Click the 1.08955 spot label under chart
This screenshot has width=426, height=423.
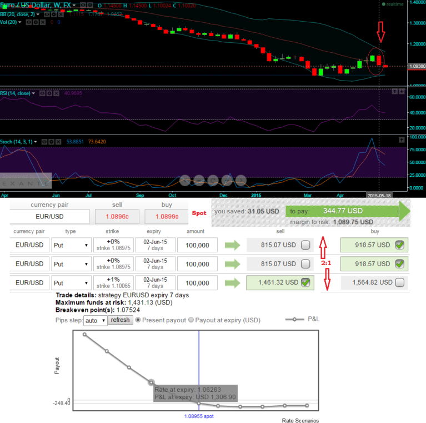coord(199,416)
